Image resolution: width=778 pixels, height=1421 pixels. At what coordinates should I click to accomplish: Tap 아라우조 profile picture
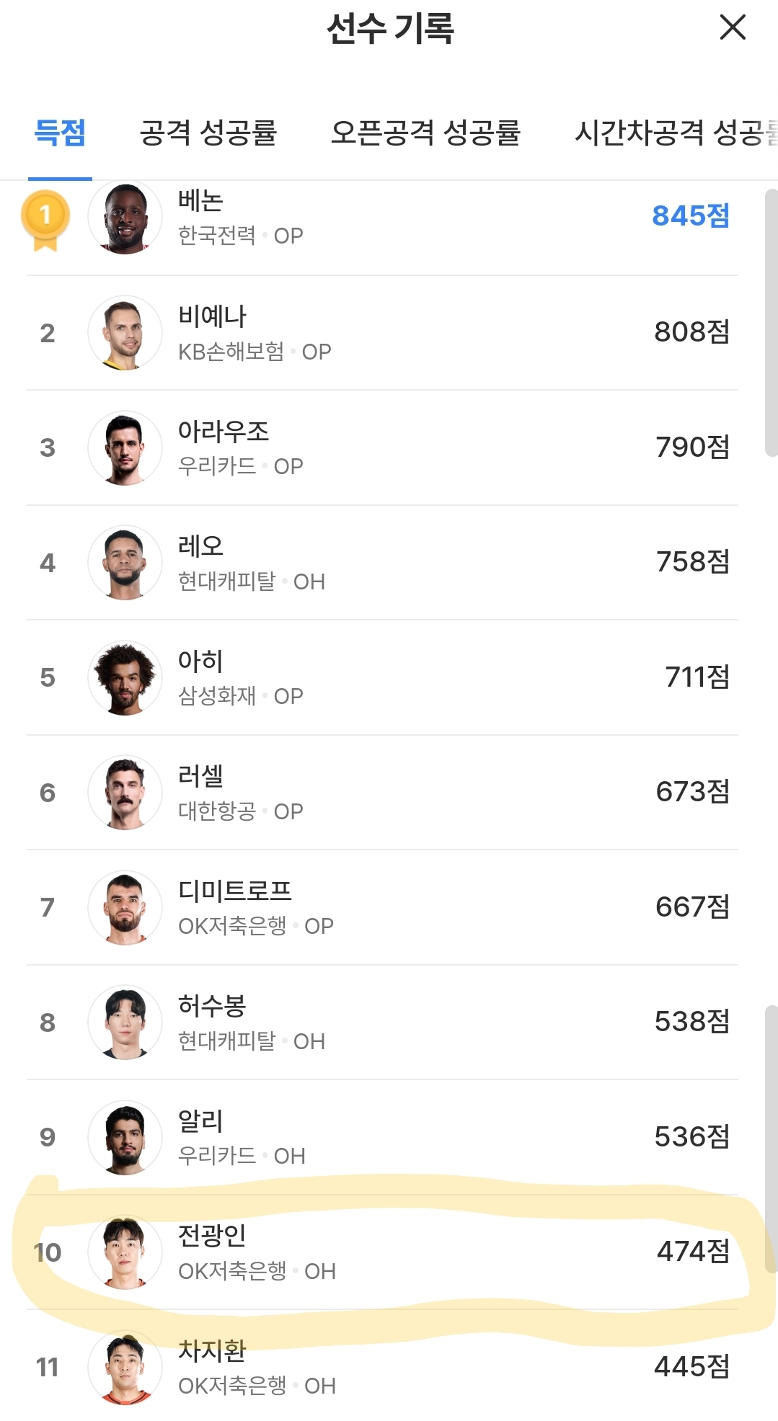pos(125,447)
